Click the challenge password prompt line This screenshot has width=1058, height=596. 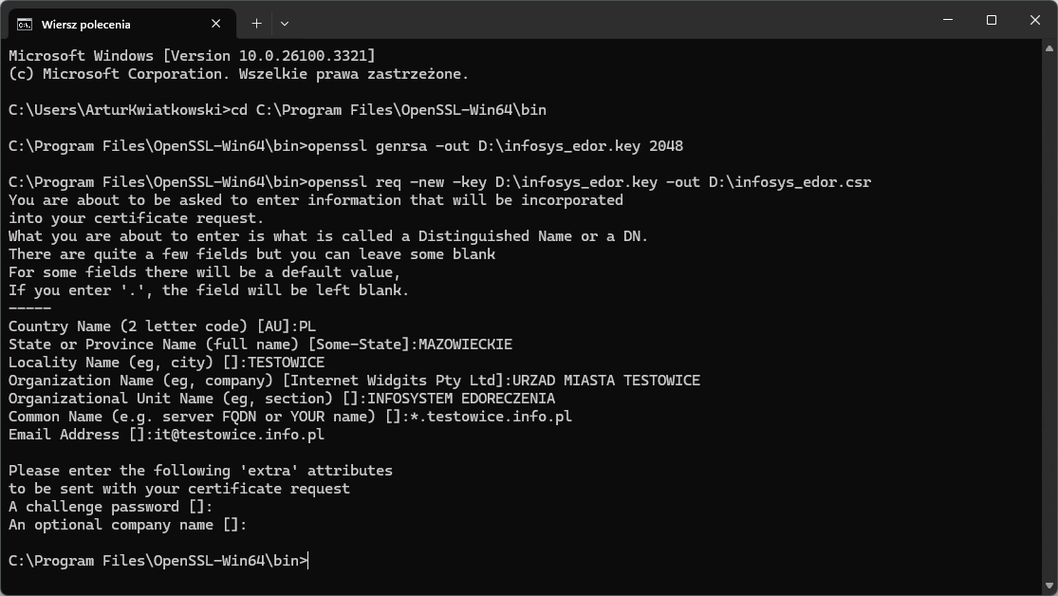click(110, 507)
